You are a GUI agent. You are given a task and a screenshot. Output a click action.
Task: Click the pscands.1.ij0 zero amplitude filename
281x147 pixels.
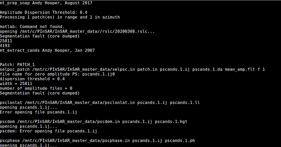99,74
